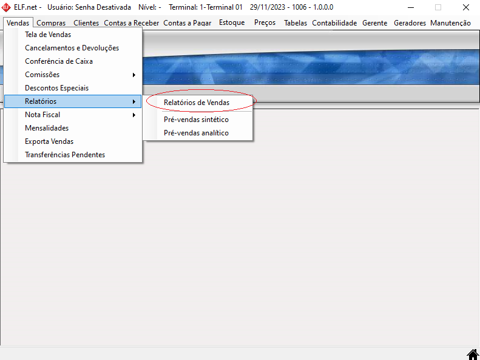
Task: Select Pré-vendas analítico
Action: [198, 133]
